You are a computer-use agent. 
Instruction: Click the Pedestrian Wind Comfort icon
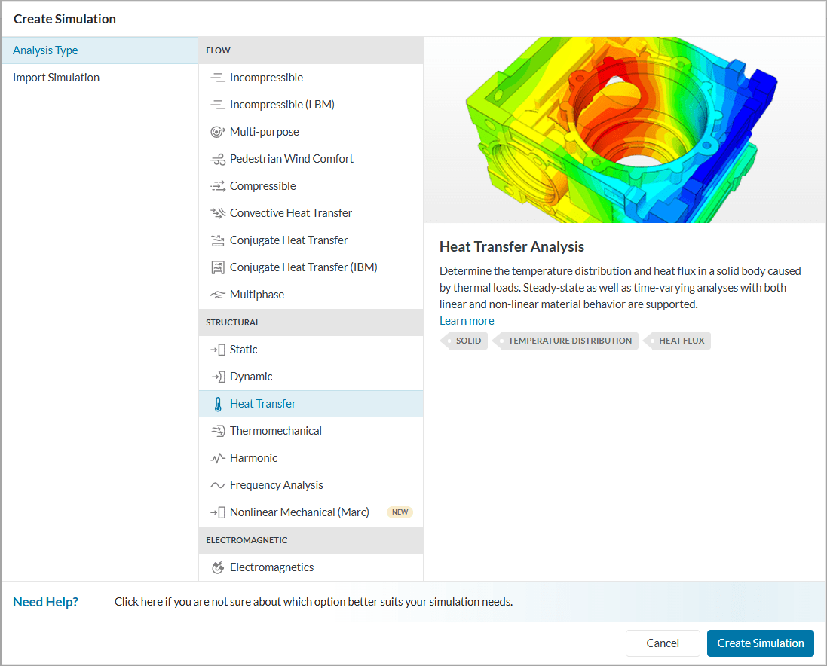(x=218, y=159)
